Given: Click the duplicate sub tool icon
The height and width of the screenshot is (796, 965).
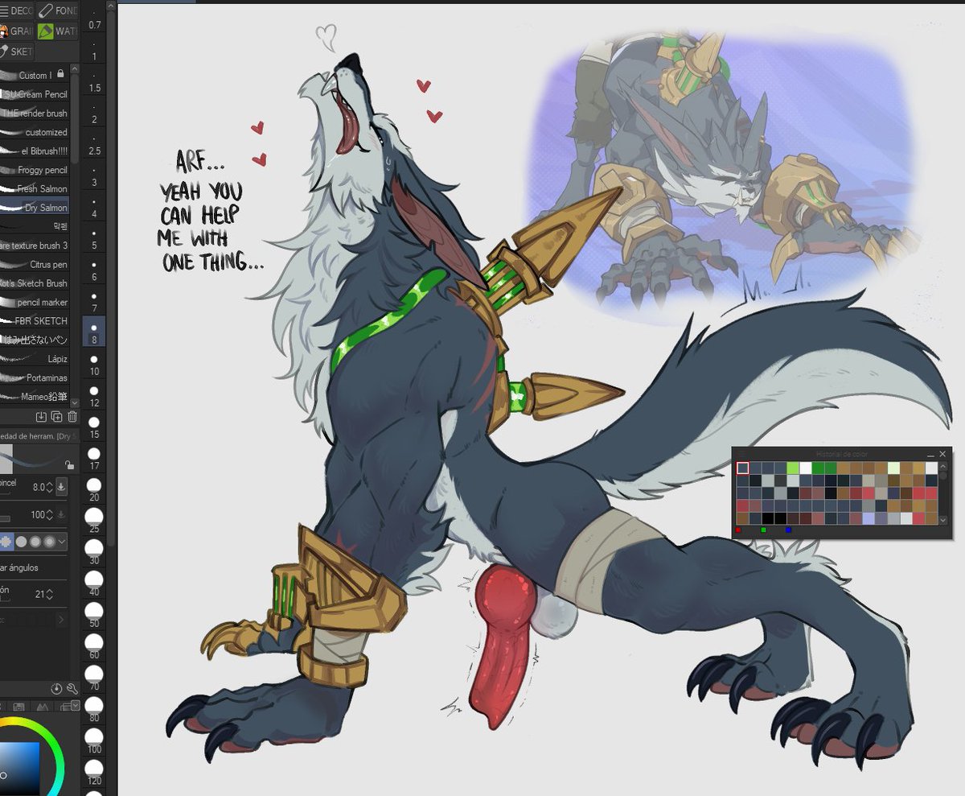Looking at the screenshot, I should (x=57, y=416).
